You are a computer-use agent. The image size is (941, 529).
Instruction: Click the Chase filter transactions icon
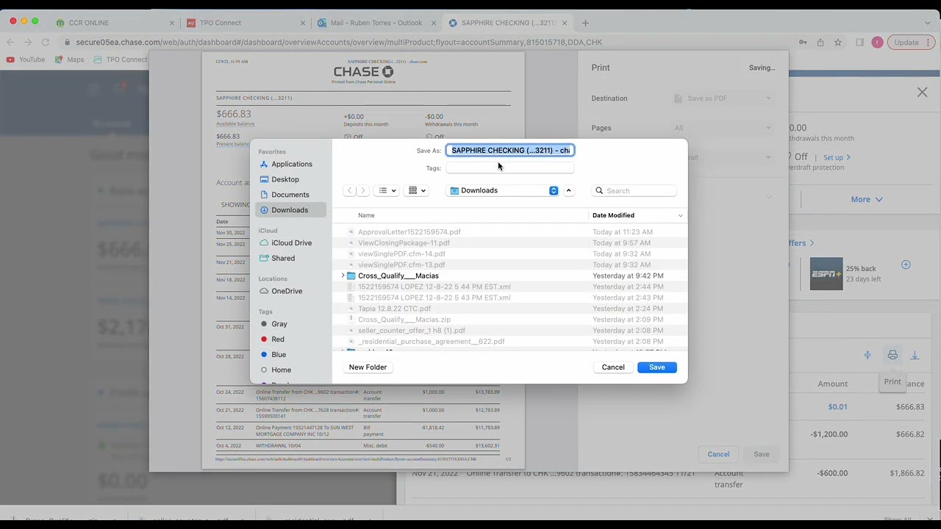pyautogui.click(x=867, y=356)
